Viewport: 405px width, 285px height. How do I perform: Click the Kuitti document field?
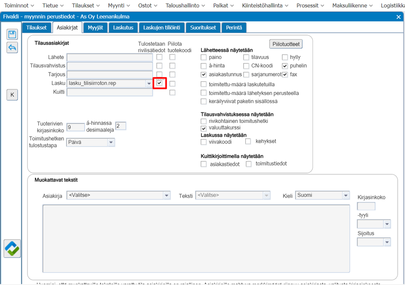pyautogui.click(x=109, y=92)
